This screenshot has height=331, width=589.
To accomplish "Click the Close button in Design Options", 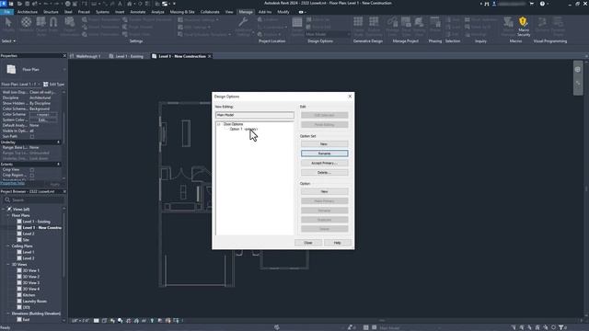I will pyautogui.click(x=308, y=243).
